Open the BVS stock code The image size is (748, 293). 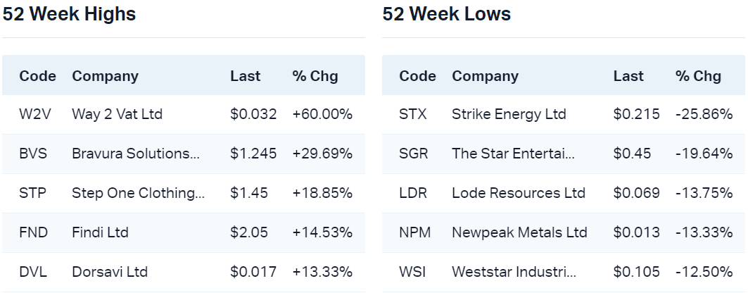33,154
